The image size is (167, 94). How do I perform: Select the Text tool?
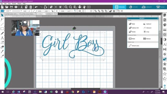[x=2, y=38]
